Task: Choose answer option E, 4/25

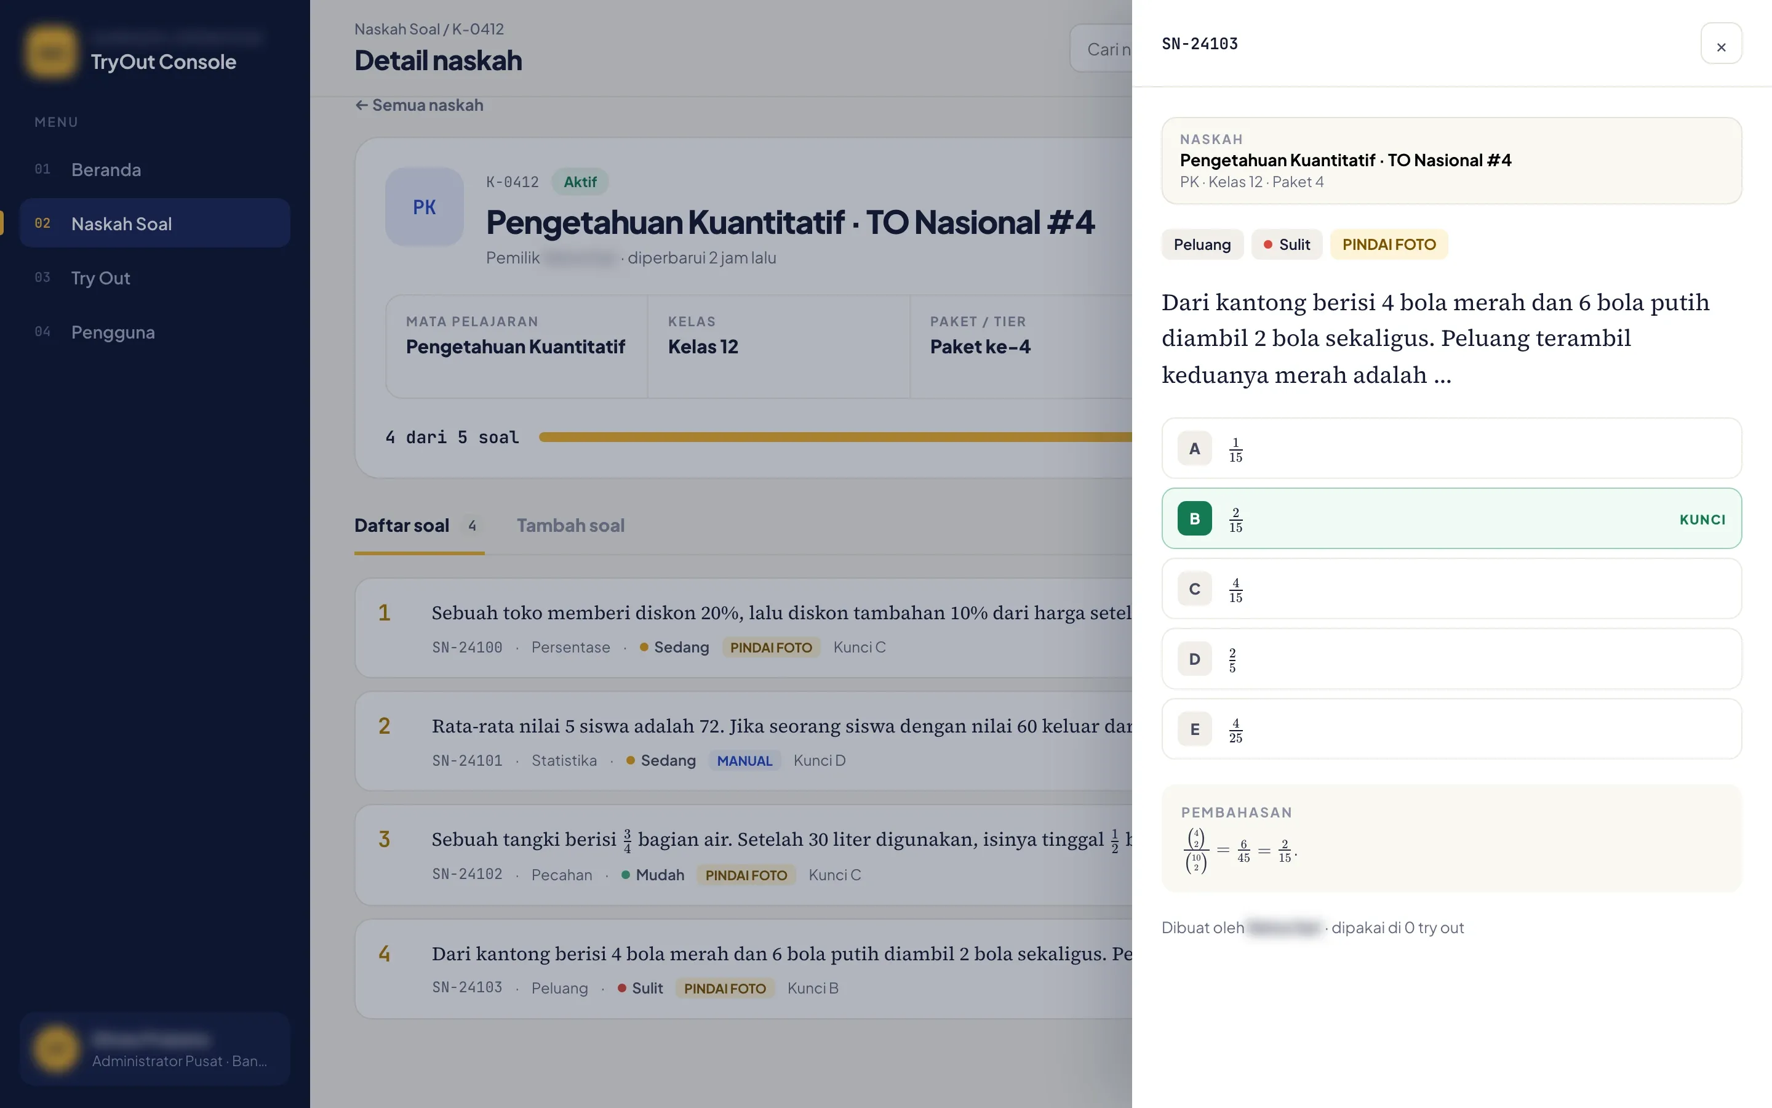Action: tap(1451, 729)
